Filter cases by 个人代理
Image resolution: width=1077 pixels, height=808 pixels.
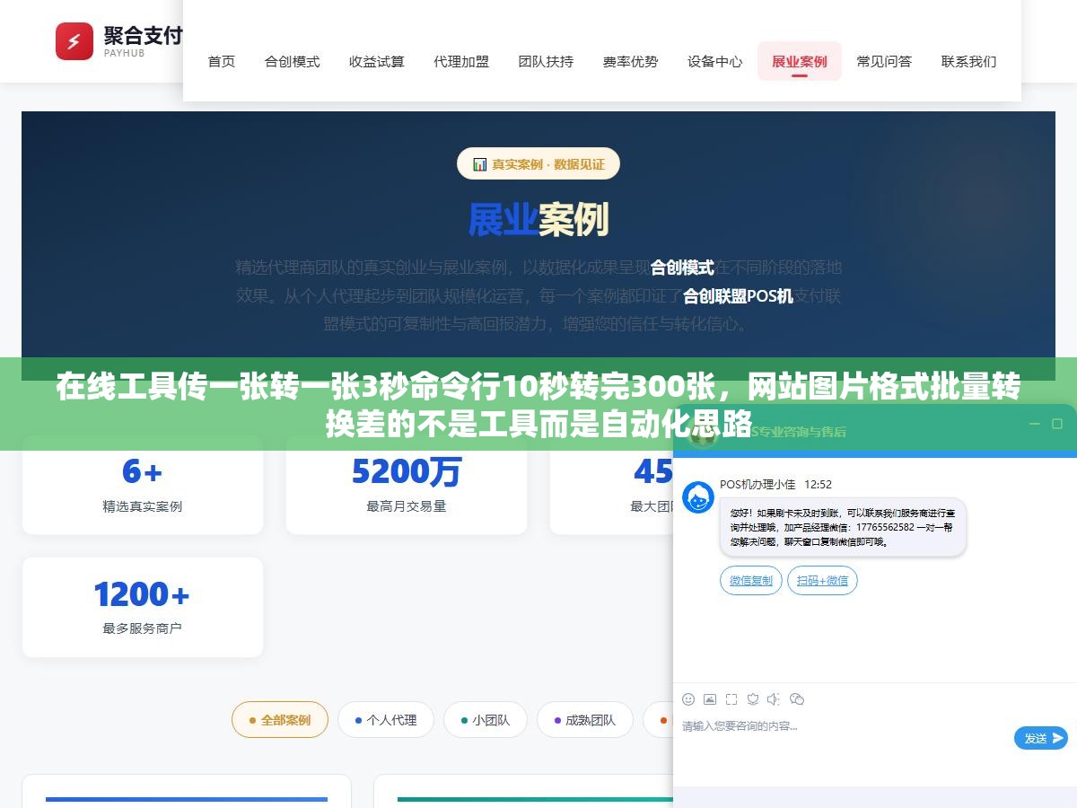coord(386,720)
